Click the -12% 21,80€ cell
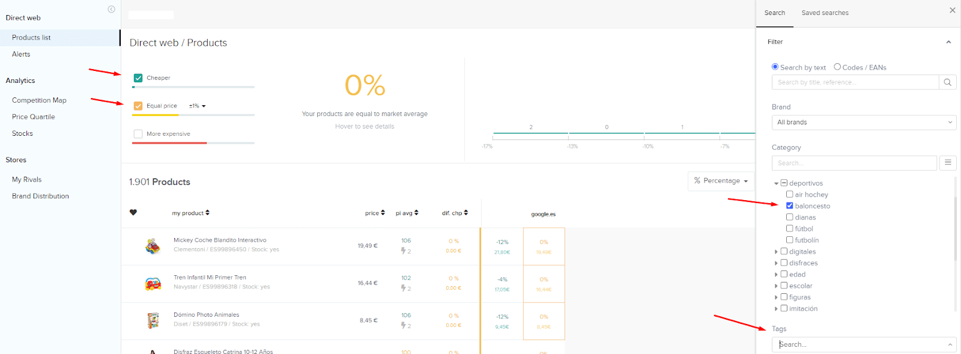This screenshot has width=961, height=354. [x=502, y=246]
